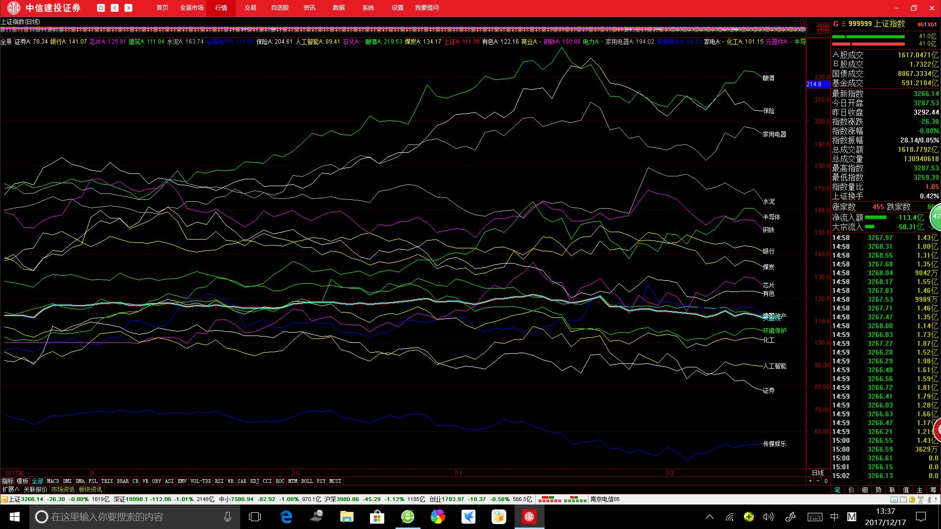This screenshot has width=941, height=529.
Task: Open Microsoft Store from taskbar
Action: 377,517
